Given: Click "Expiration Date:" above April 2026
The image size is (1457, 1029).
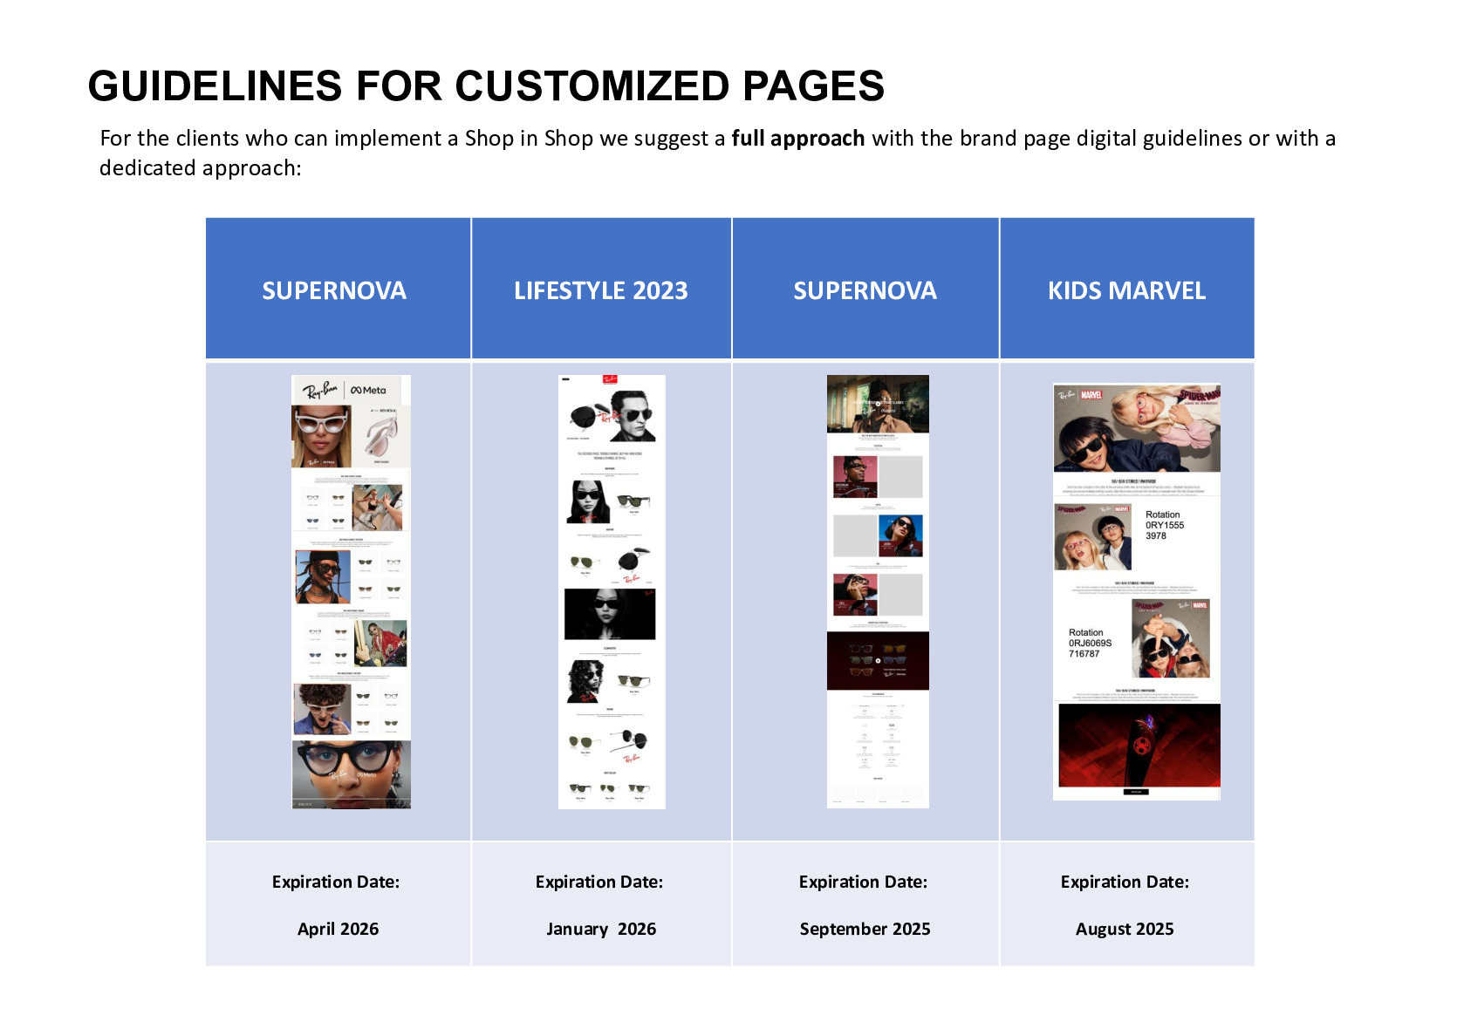Looking at the screenshot, I should 336,882.
